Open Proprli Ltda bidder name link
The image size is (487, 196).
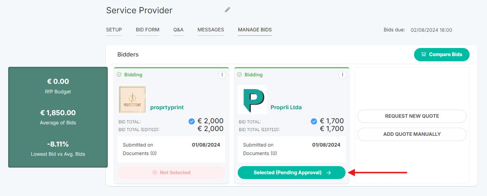coord(286,107)
